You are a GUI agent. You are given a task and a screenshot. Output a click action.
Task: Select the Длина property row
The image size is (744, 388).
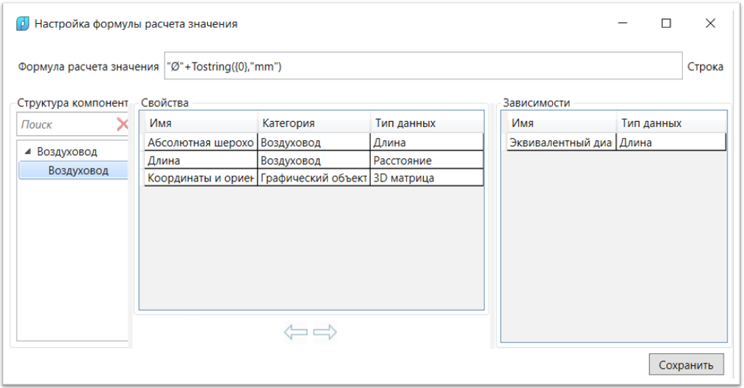(200, 160)
